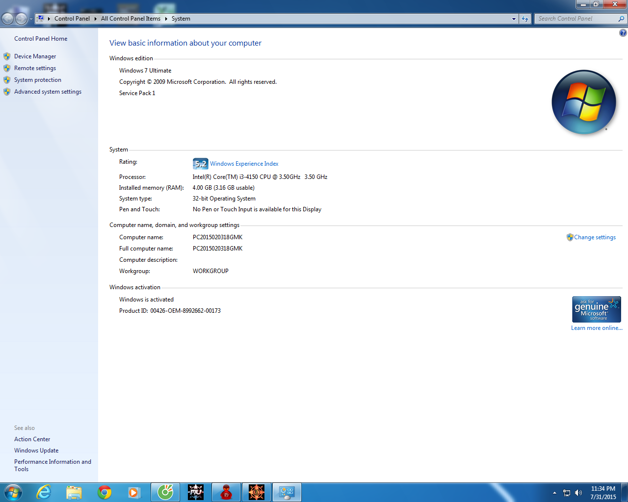Screen dimensions: 628x502
Task: Launch Google Chrome from taskbar
Action: click(105, 492)
